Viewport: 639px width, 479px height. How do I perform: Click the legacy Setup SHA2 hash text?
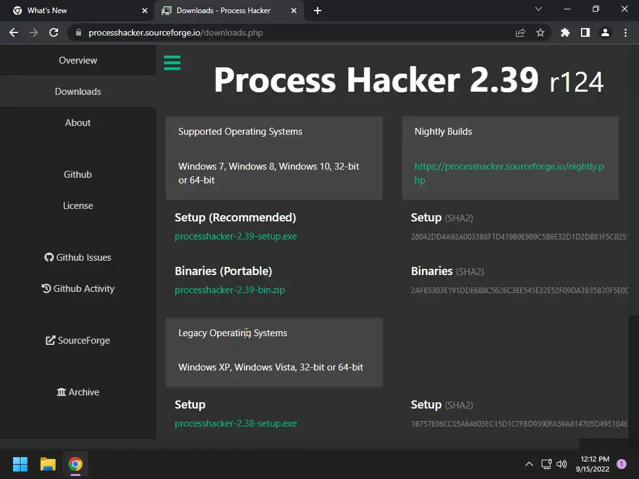pos(520,423)
